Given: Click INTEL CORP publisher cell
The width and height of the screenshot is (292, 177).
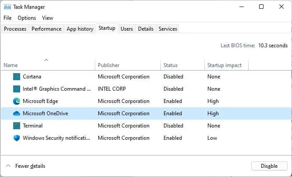Looking at the screenshot, I should point(112,89).
